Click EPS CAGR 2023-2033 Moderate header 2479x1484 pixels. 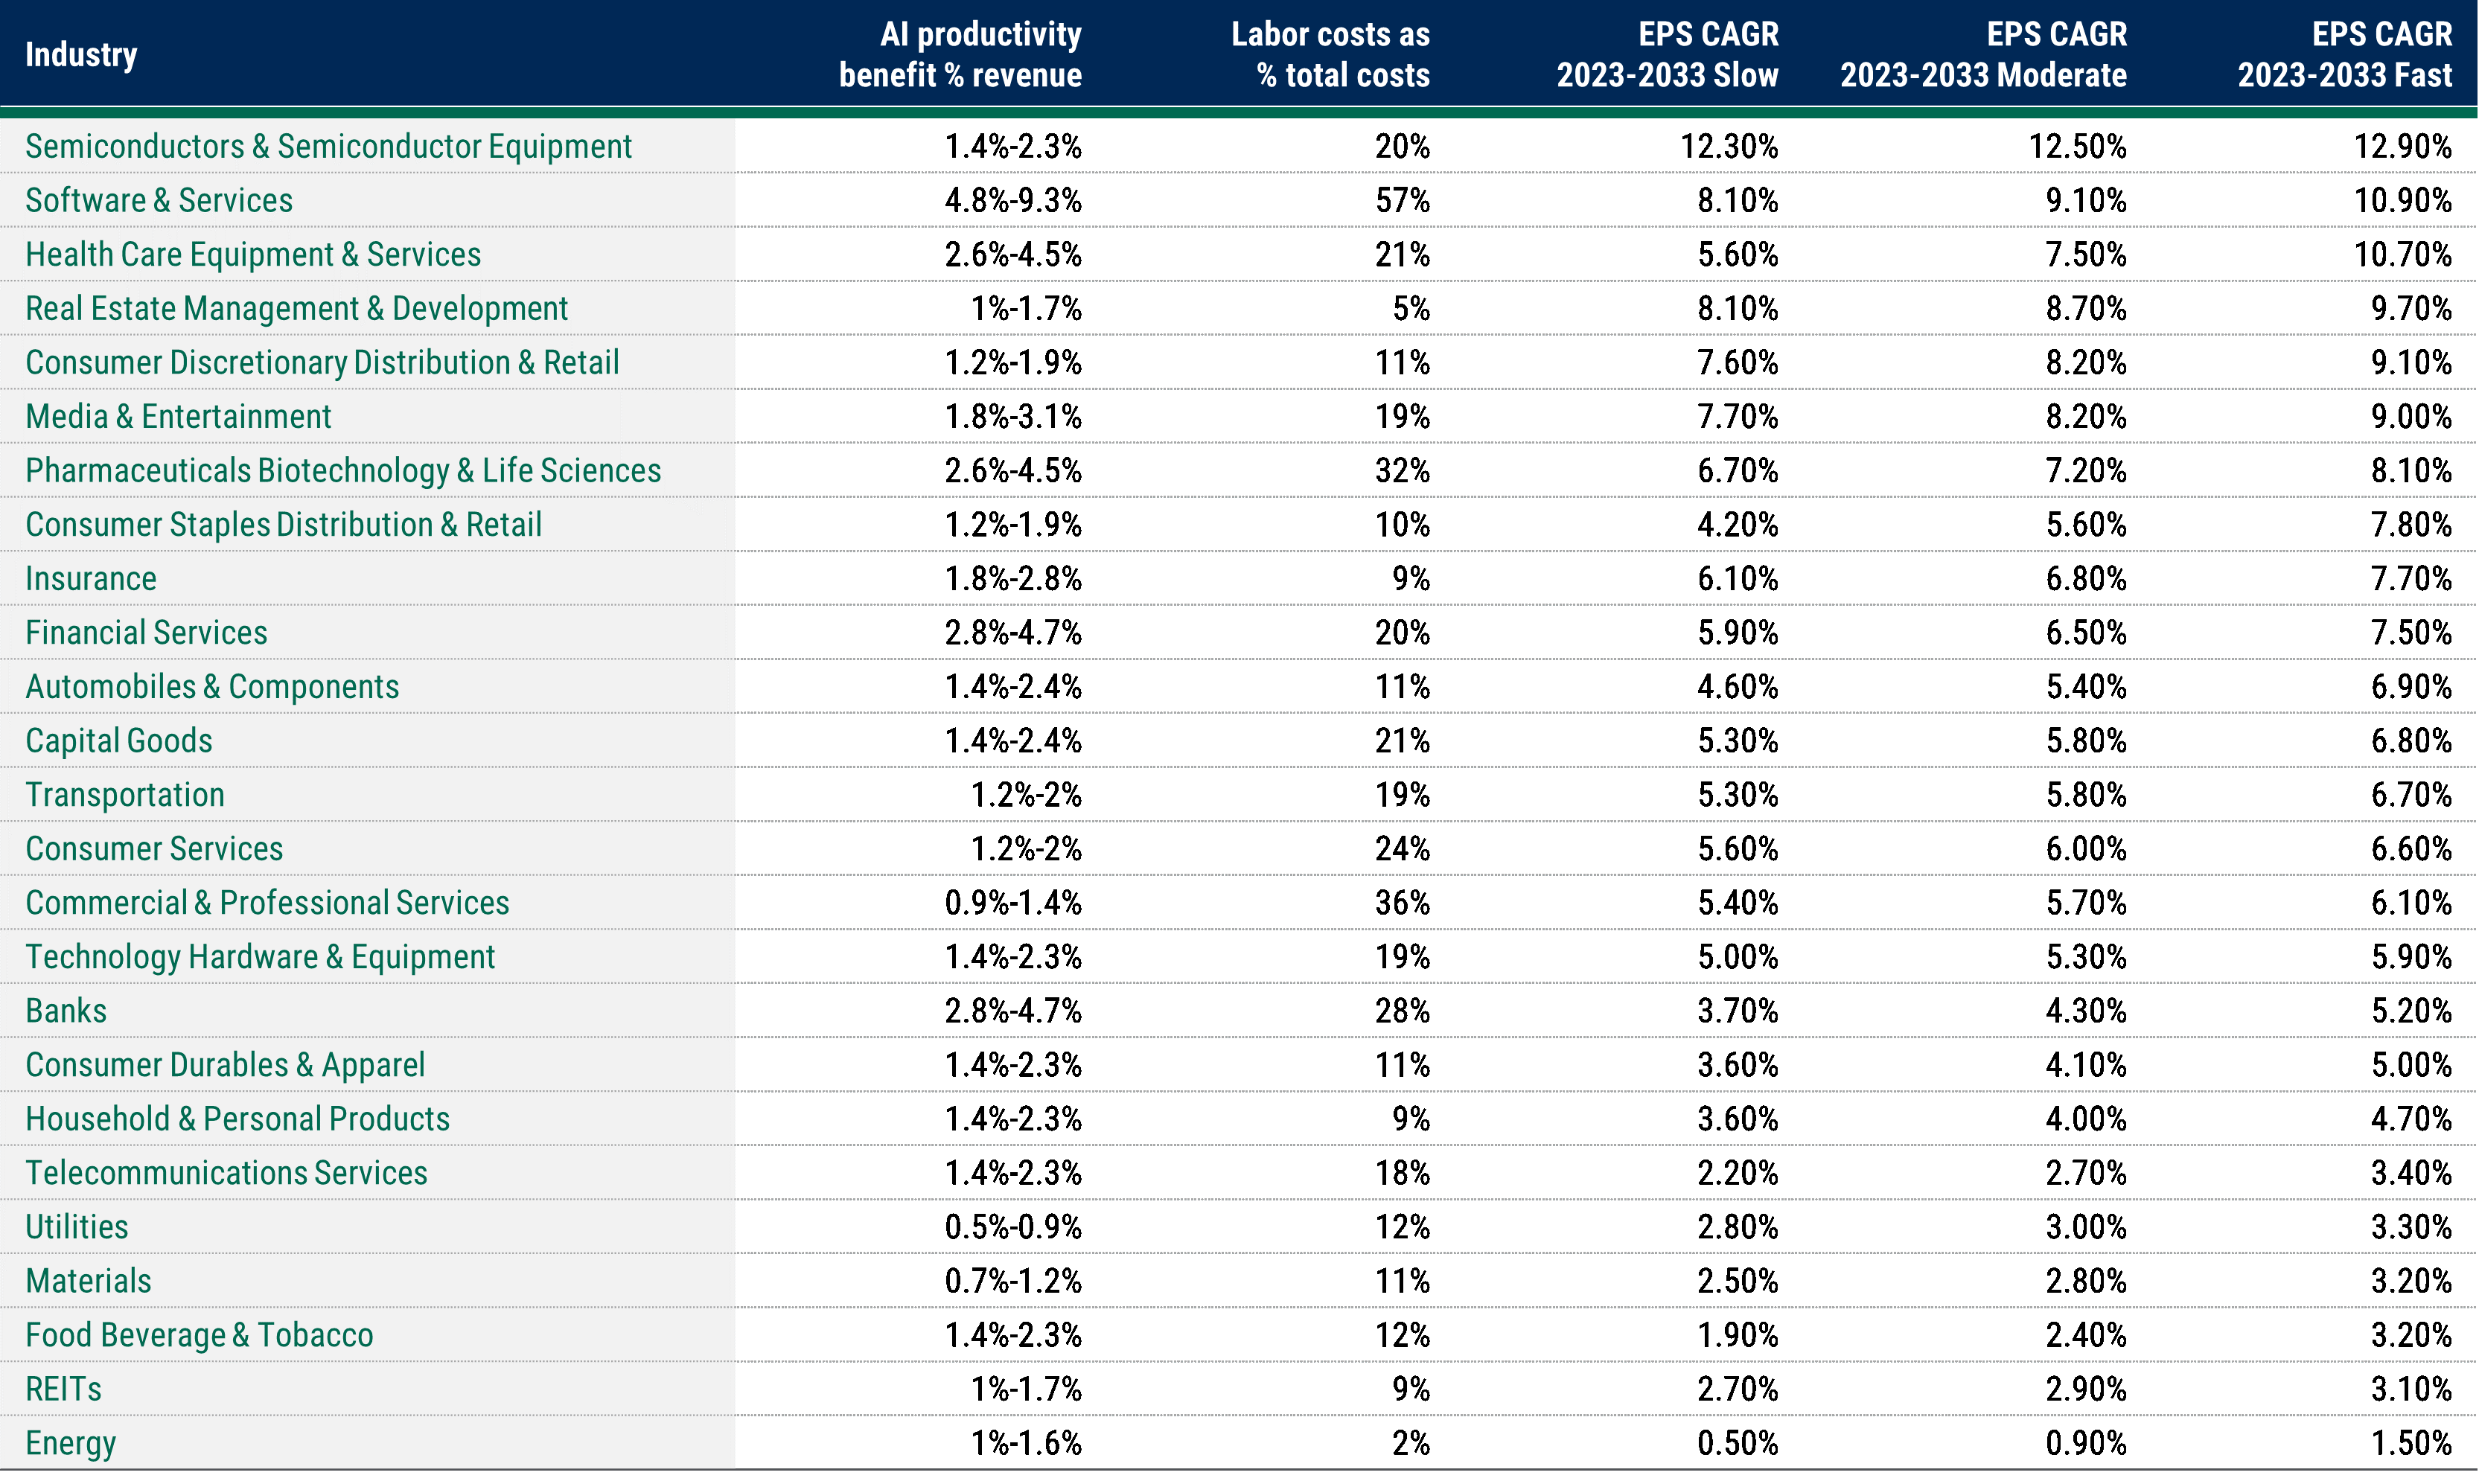[x=1983, y=54]
